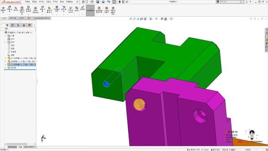Click Show Hidden Components tool

[x=49, y=10]
